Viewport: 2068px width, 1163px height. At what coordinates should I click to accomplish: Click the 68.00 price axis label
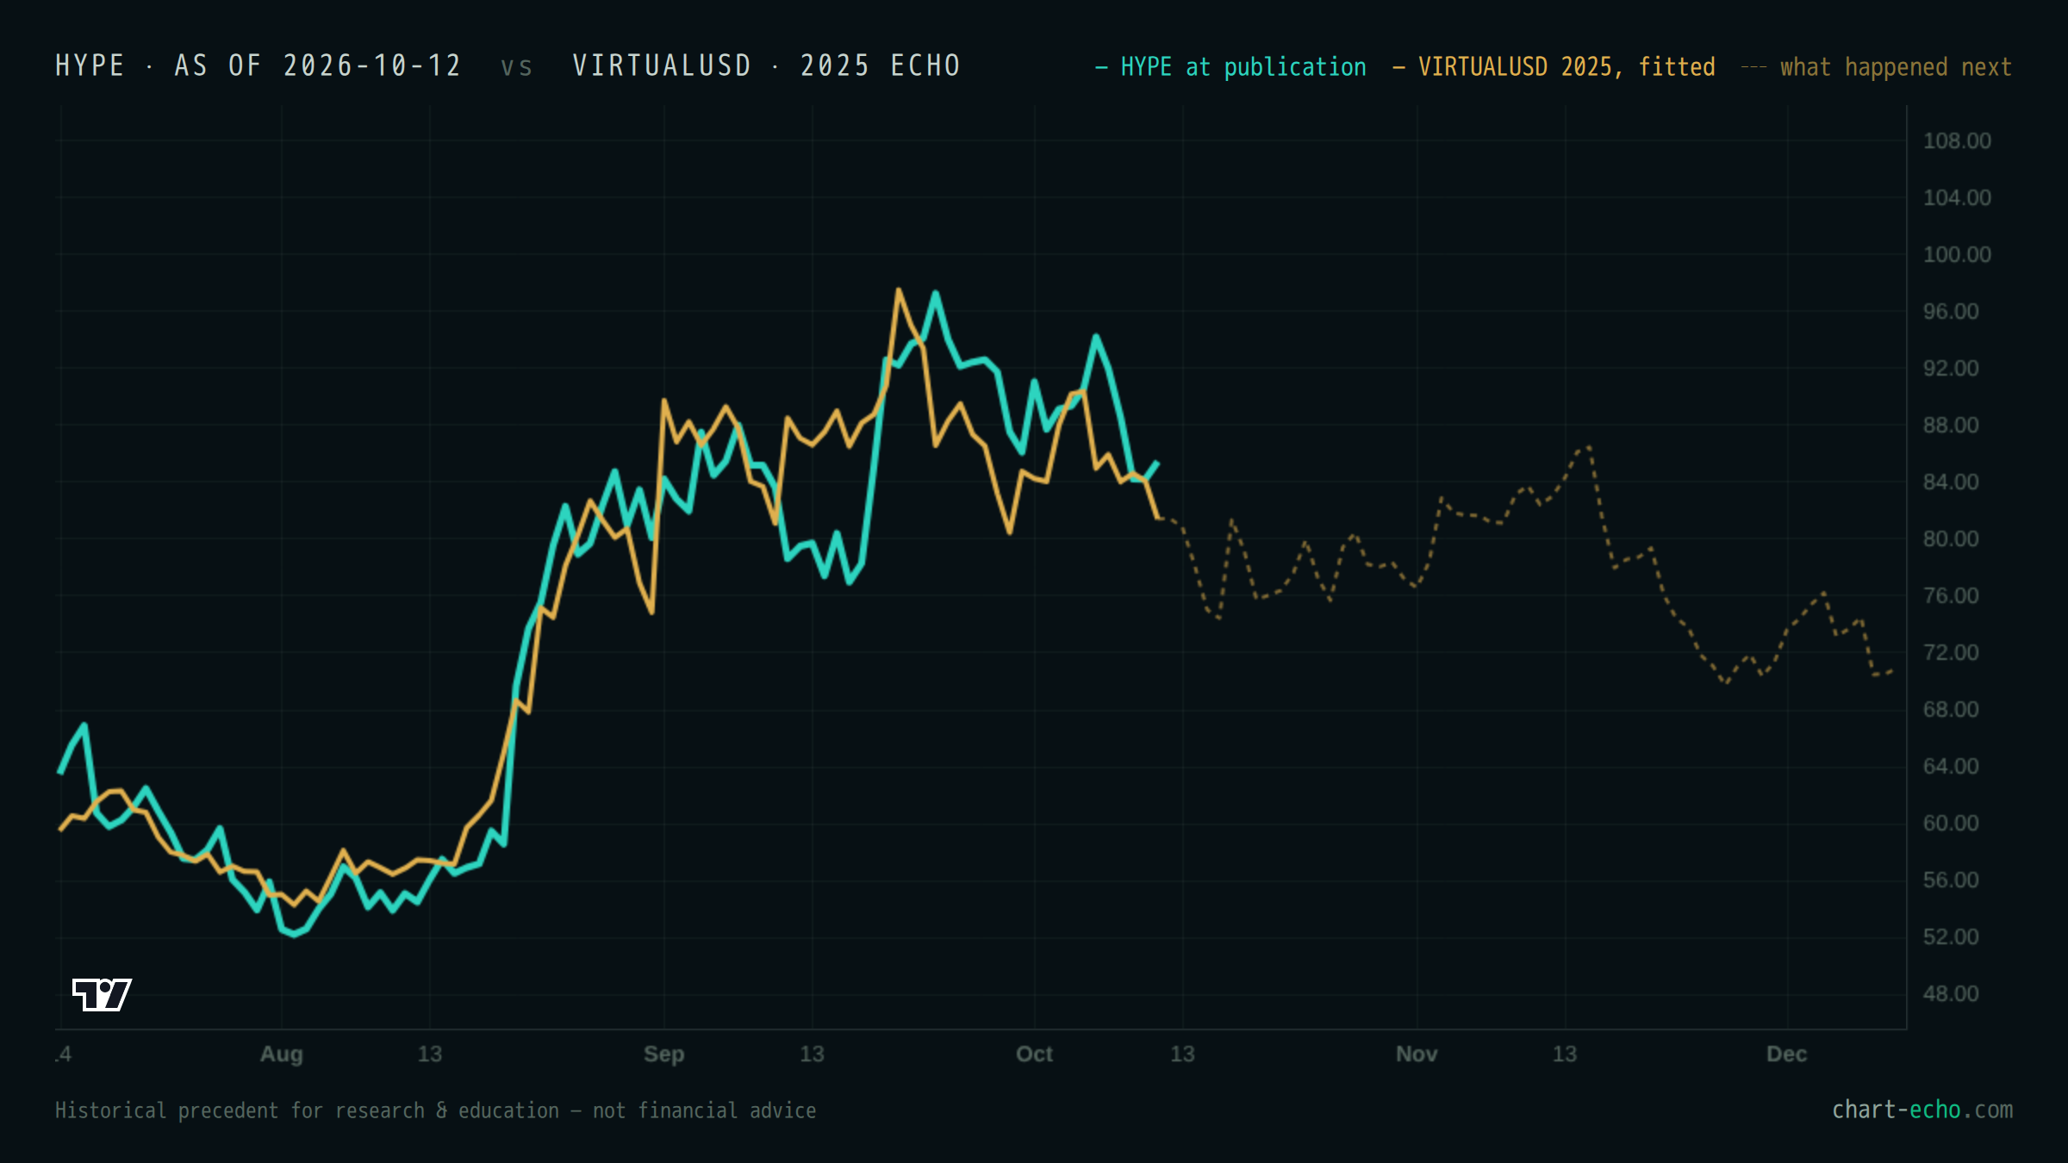click(x=1951, y=709)
